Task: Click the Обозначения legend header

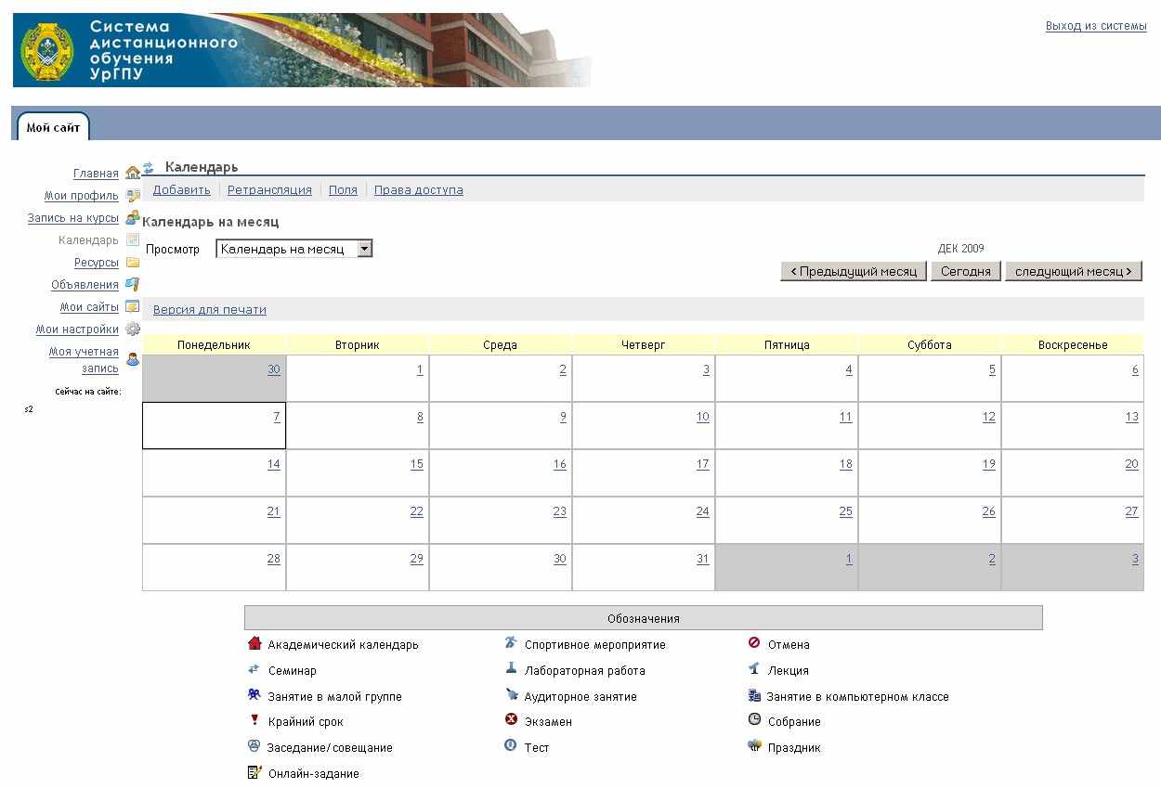Action: (644, 618)
